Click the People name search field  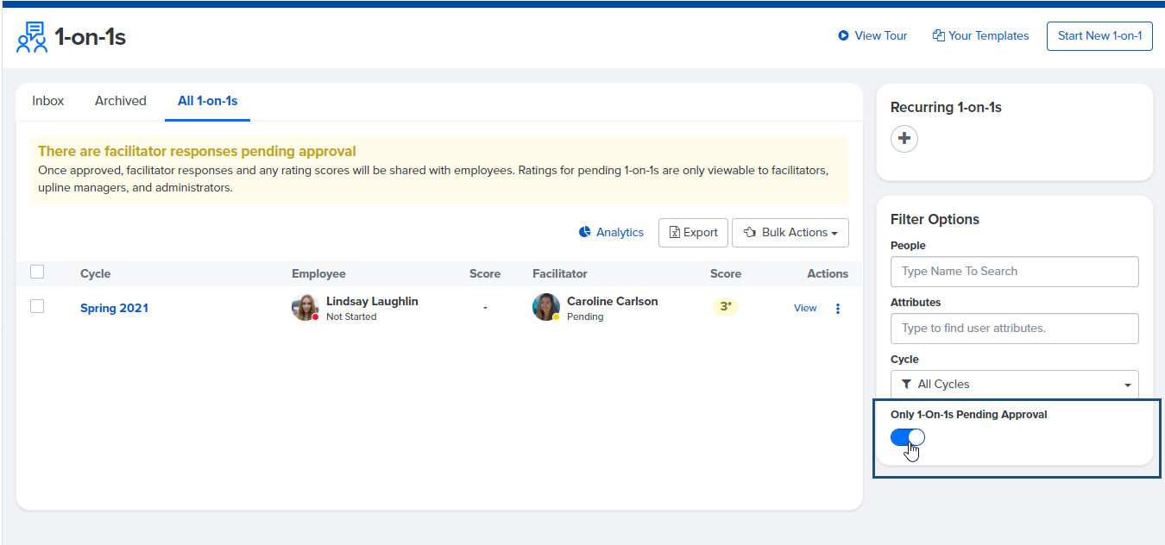point(1014,272)
